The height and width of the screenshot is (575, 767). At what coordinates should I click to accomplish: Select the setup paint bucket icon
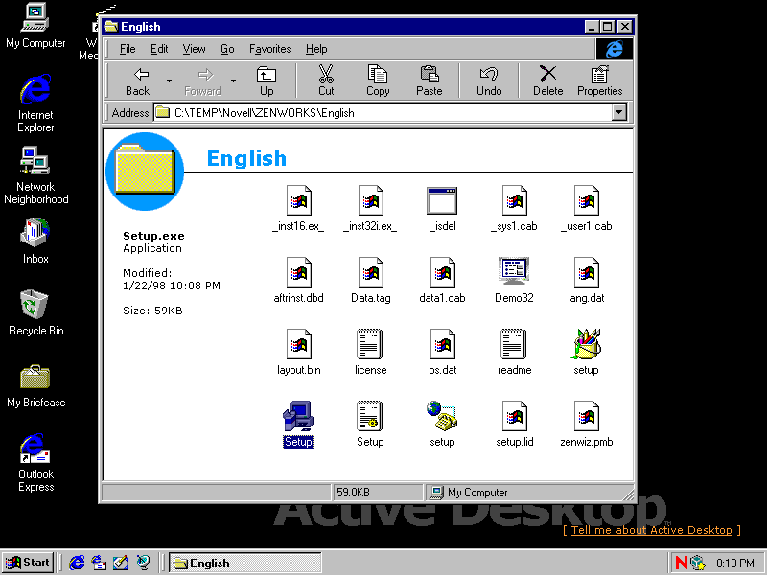pyautogui.click(x=586, y=344)
